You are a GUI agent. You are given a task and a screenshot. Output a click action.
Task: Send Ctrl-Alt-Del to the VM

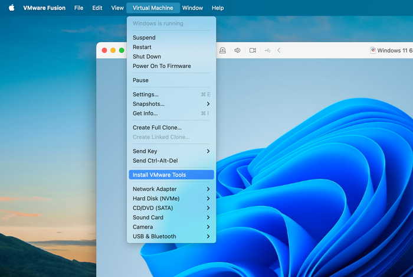171,161
